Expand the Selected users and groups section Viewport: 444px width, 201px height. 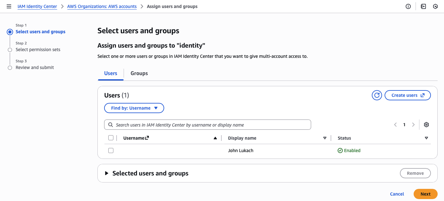[106, 173]
